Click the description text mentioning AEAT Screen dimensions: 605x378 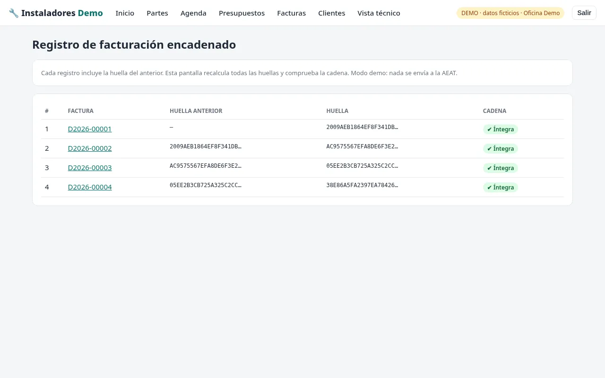[x=249, y=73]
